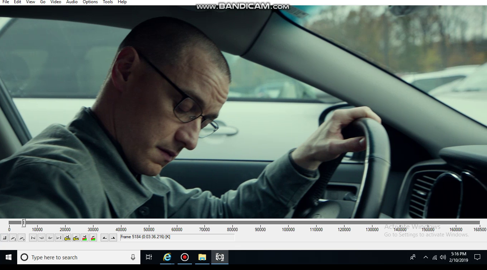Open the Tools menu
487x270 pixels.
(x=108, y=2)
